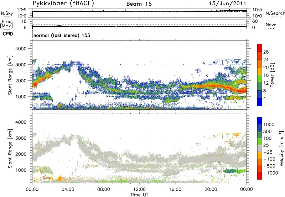Viewport: 285px width, 197px height.
Task: Click the 'Nave' legend label
Action: (x=271, y=25)
